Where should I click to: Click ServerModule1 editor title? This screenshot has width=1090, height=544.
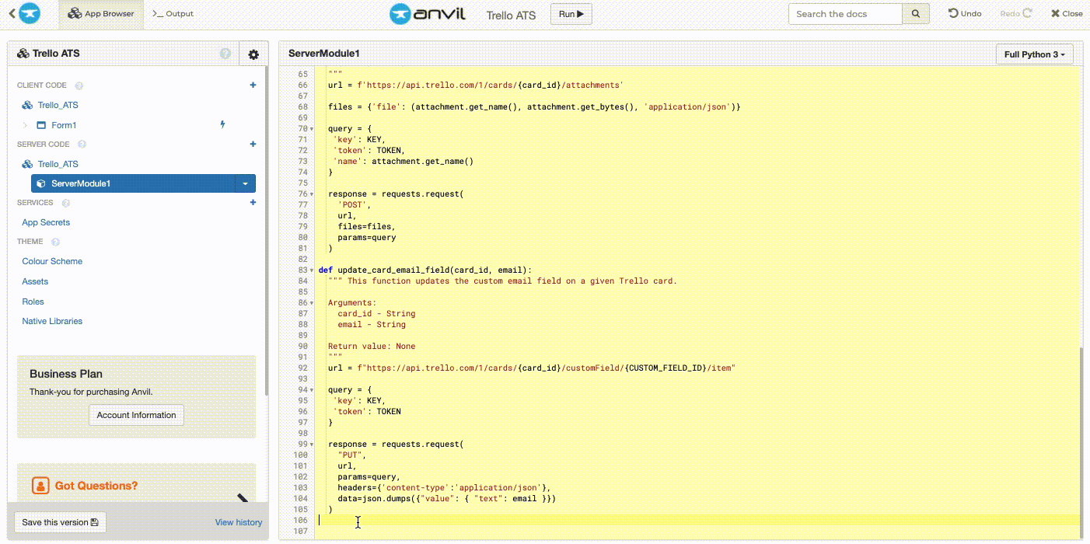pyautogui.click(x=323, y=54)
